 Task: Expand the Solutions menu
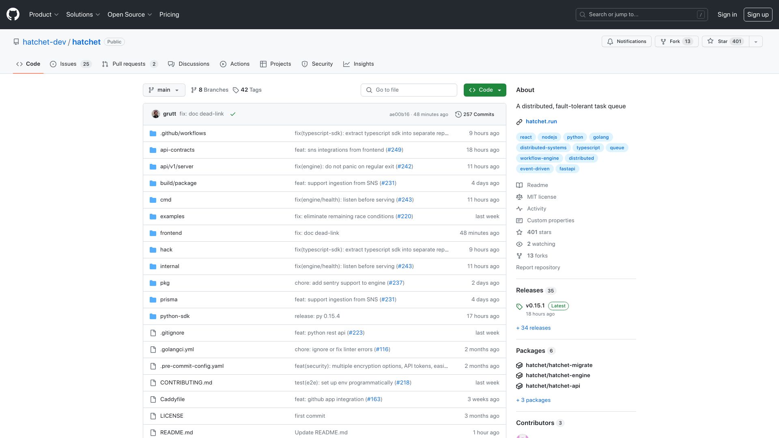point(83,15)
